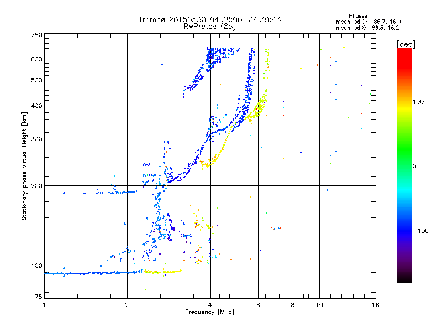
Task: Select the 'RwPretec (8p)' subtitle text
Action: click(x=209, y=27)
